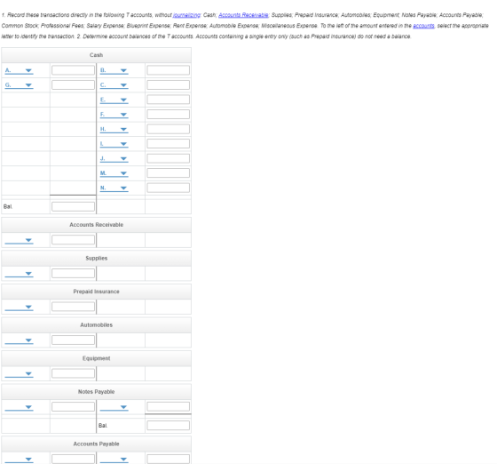The image size is (497, 464).
Task: Open the A. dropdown in Cash debit side
Action: pos(19,70)
